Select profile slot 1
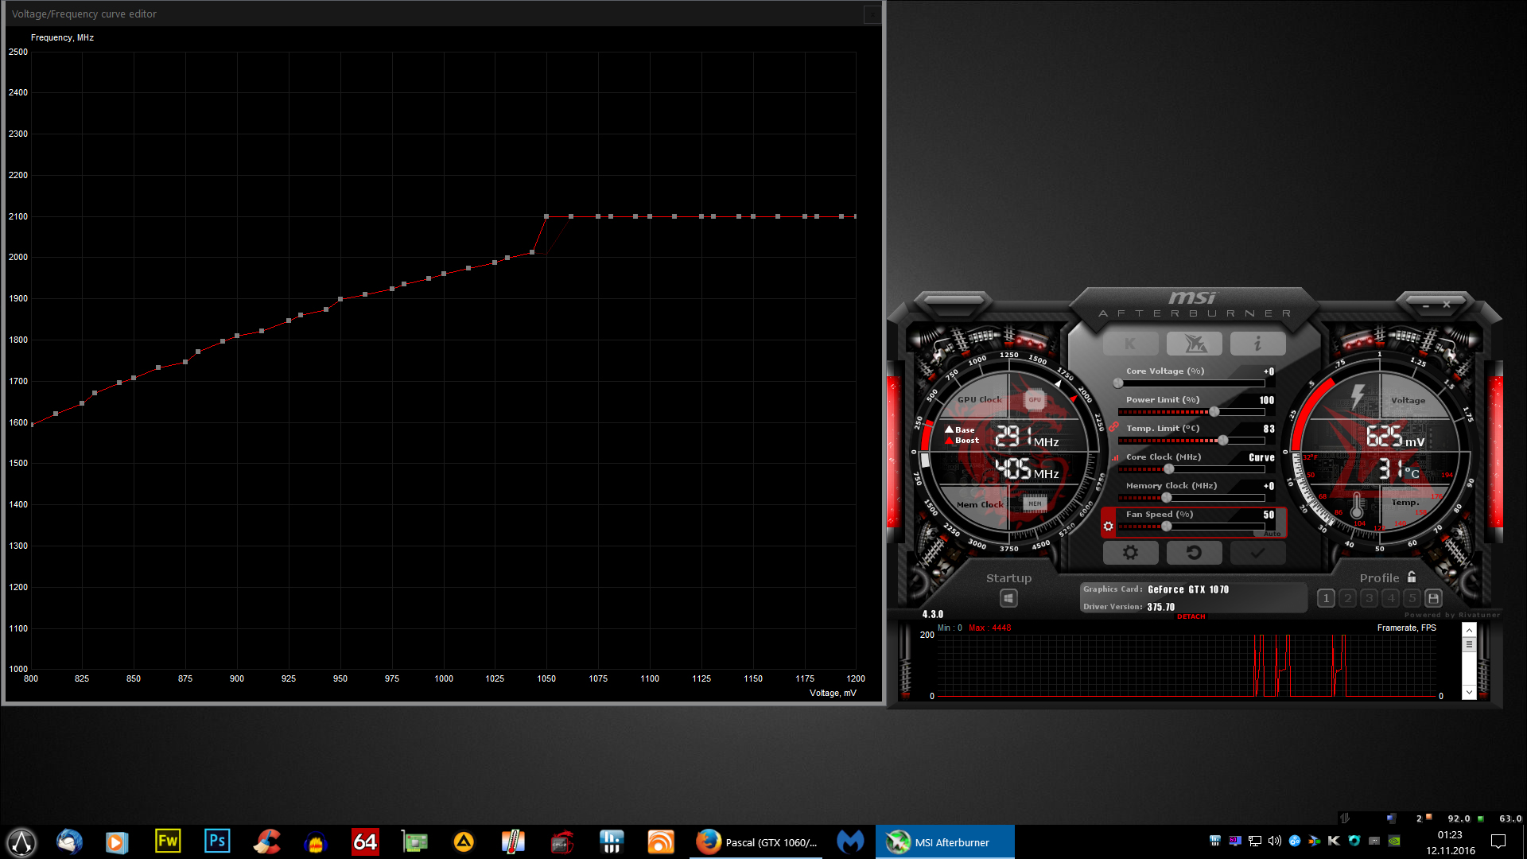The image size is (1527, 859). pyautogui.click(x=1326, y=598)
